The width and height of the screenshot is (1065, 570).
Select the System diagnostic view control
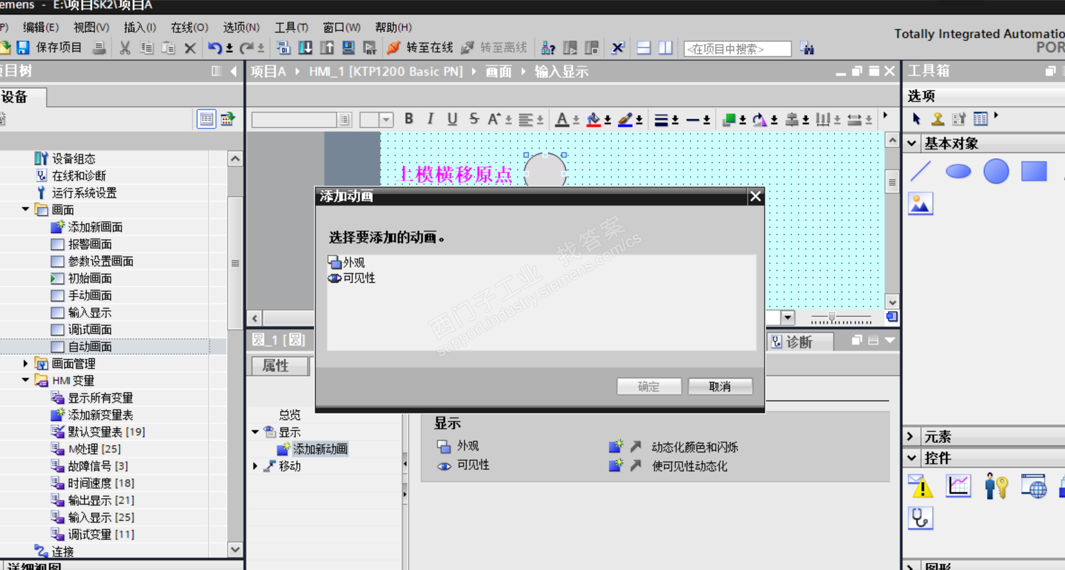click(x=920, y=517)
